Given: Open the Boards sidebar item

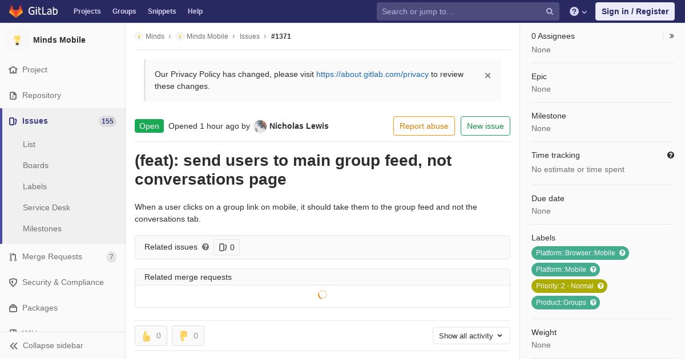Looking at the screenshot, I should point(35,165).
